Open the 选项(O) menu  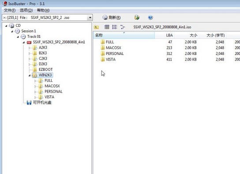tap(26, 10)
